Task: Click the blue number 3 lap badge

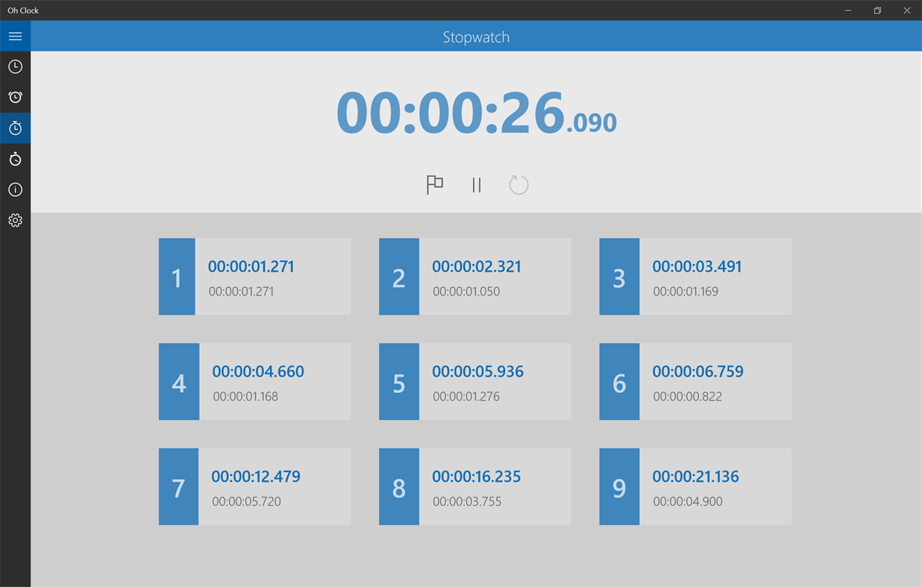Action: 618,277
